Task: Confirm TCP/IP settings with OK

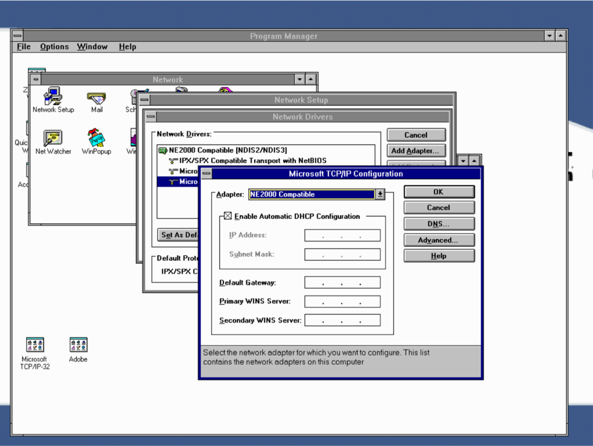Action: coord(439,192)
